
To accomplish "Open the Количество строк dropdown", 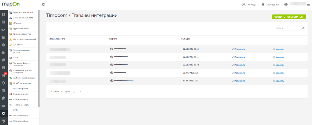I will [x=77, y=91].
